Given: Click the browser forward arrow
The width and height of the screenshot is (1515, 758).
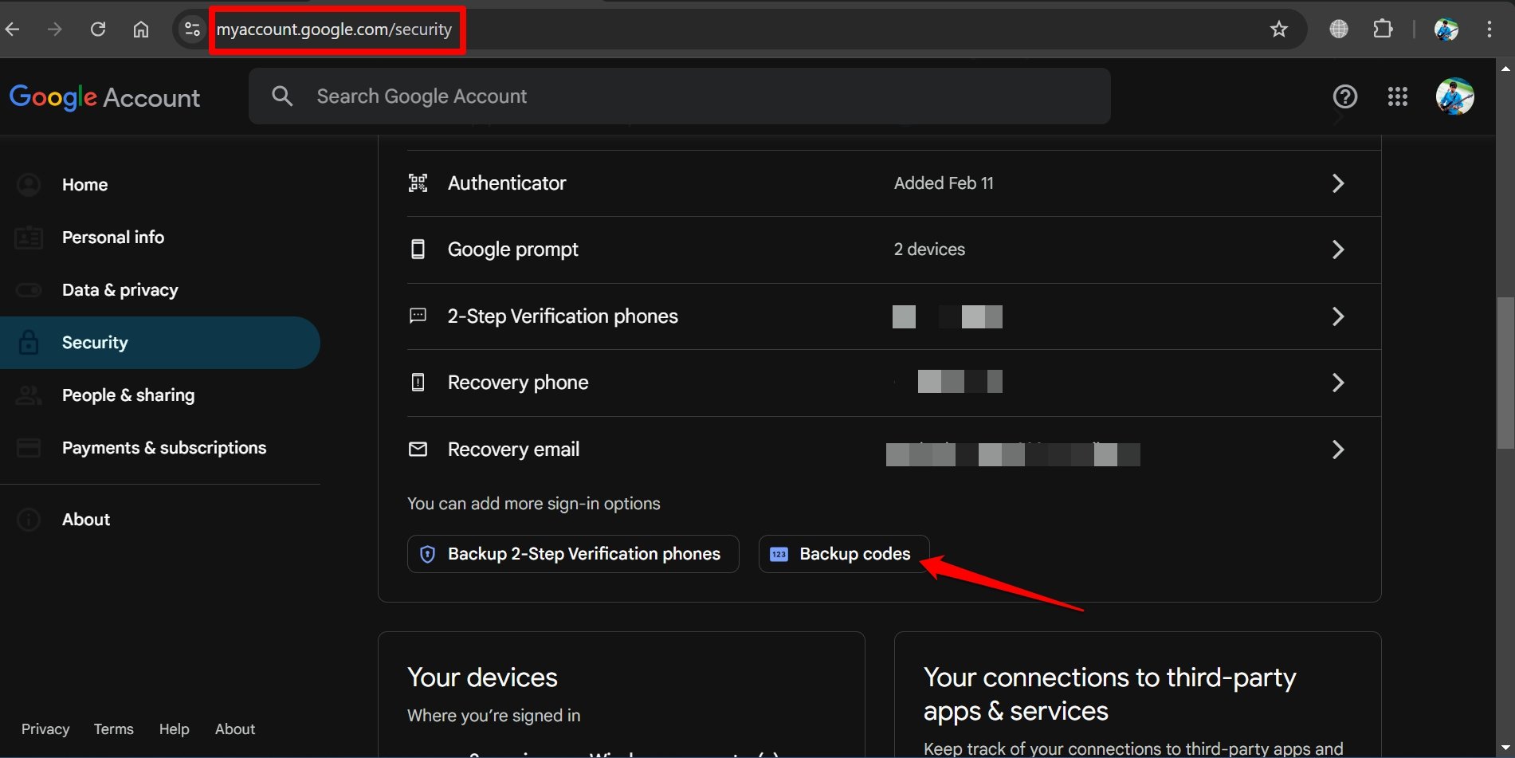Looking at the screenshot, I should (x=54, y=29).
